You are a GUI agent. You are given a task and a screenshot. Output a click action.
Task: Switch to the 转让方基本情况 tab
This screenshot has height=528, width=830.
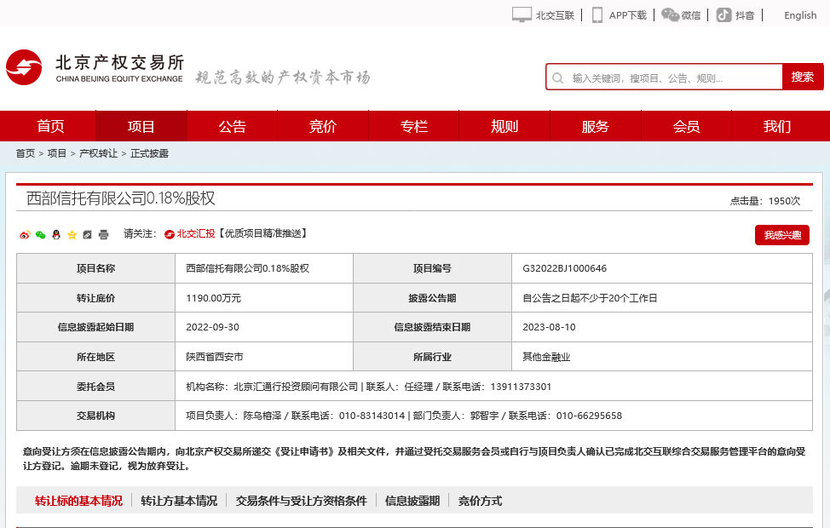[x=177, y=501]
